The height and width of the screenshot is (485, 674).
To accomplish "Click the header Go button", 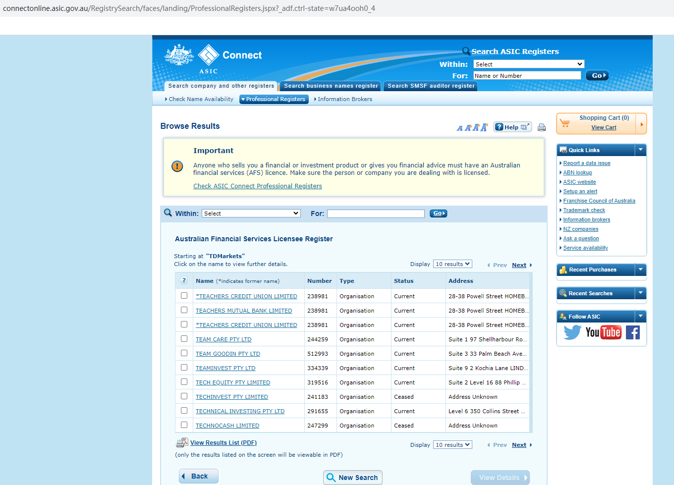I will (x=597, y=76).
